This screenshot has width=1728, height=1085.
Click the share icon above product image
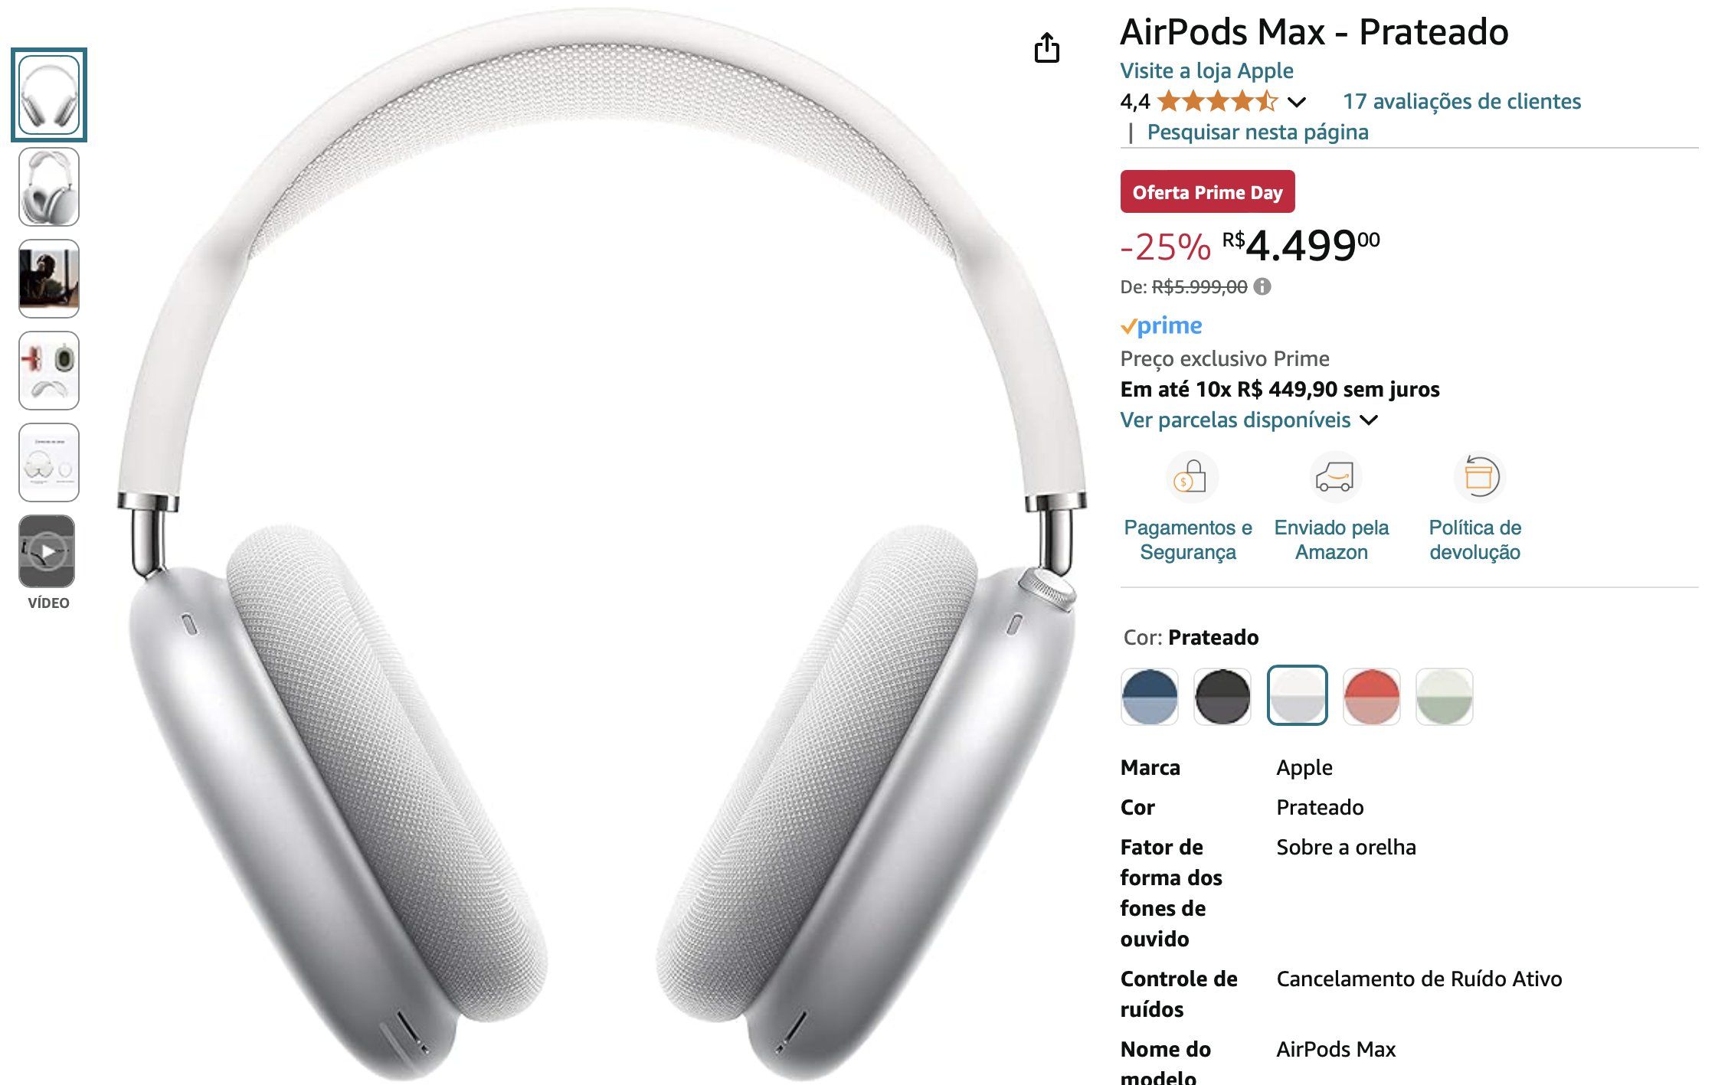pos(1046,47)
